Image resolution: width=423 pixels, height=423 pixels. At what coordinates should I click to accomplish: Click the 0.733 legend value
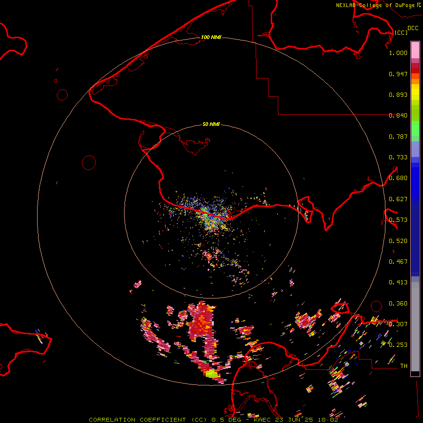click(398, 157)
